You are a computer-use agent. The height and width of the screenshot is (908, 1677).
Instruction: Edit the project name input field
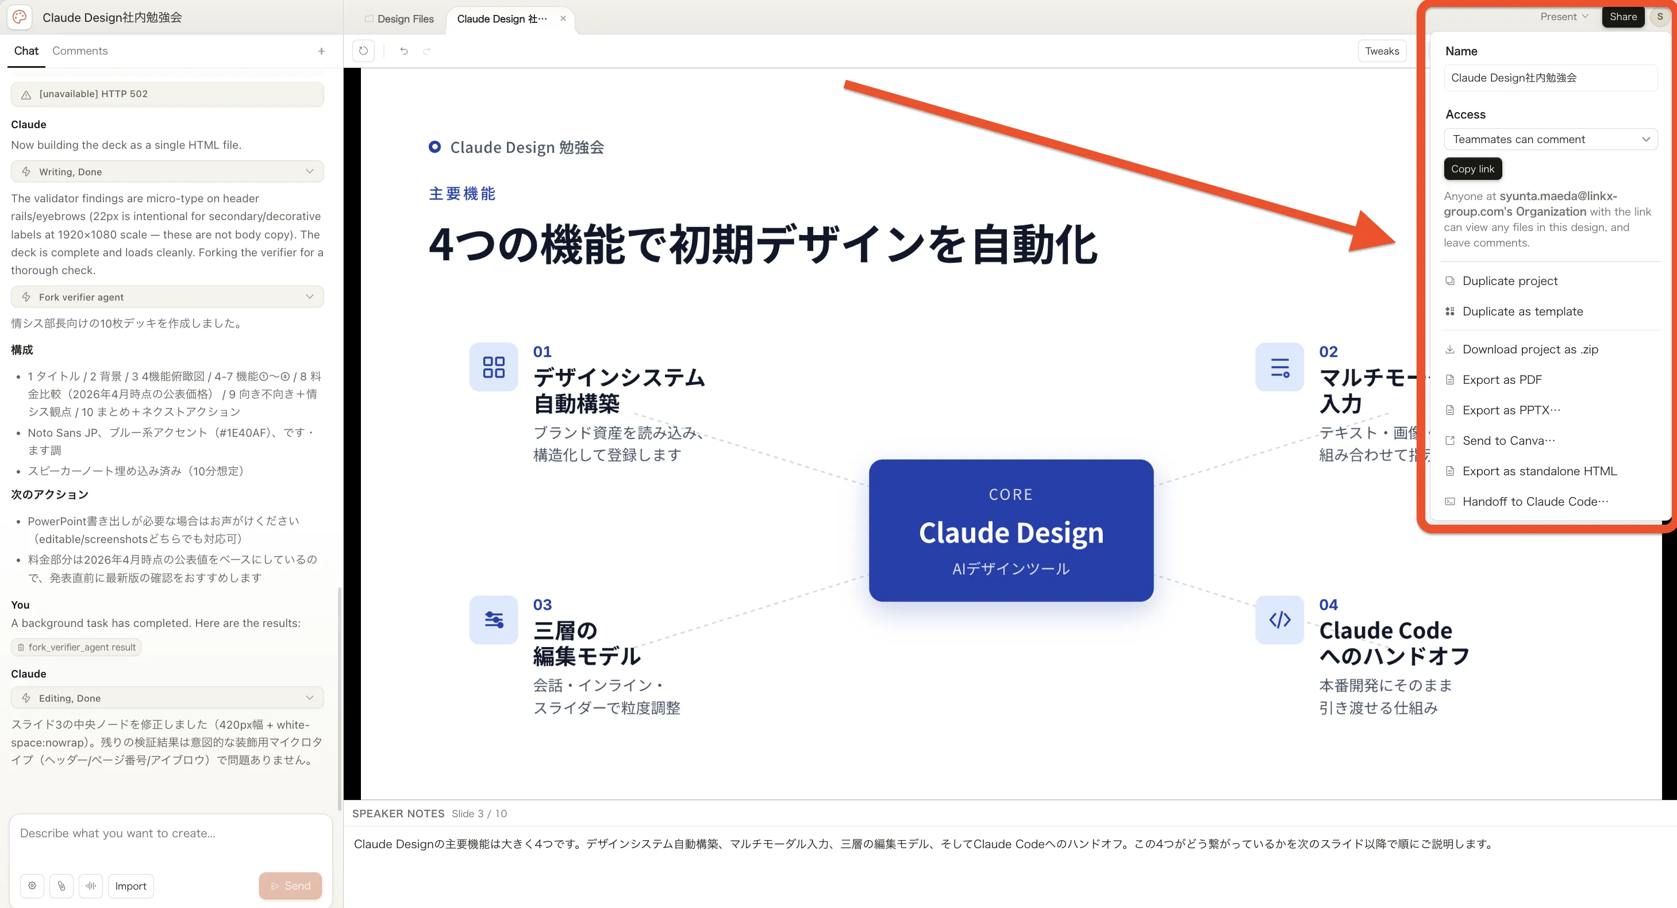tap(1551, 78)
